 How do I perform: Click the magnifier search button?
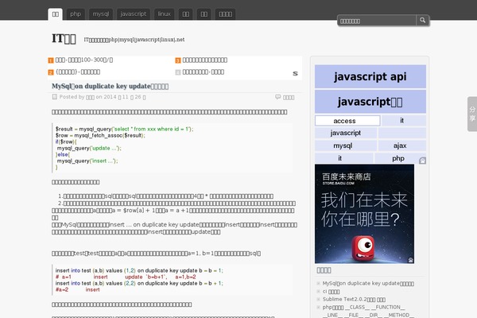(x=422, y=21)
